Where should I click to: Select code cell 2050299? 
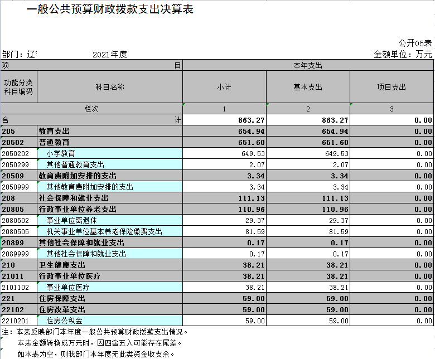pyautogui.click(x=18, y=164)
